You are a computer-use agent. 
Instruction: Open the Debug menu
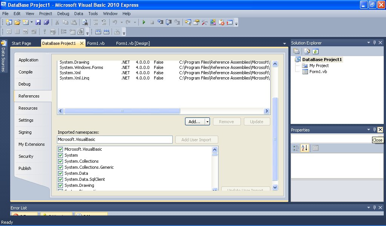63,14
